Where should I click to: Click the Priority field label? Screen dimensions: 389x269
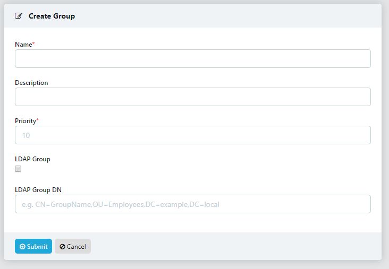[x=25, y=121]
